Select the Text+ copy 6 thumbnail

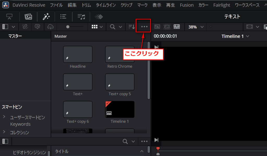tap(78, 110)
